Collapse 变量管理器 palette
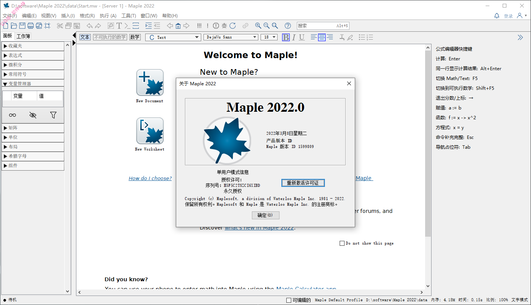The width and height of the screenshot is (531, 305). 33,84
